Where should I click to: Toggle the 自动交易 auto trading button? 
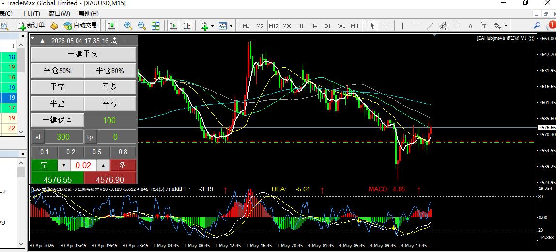tap(80, 26)
